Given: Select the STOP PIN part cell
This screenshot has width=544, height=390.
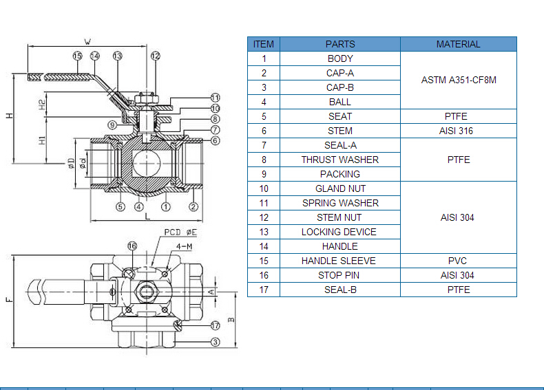Looking at the screenshot, I should tap(340, 275).
